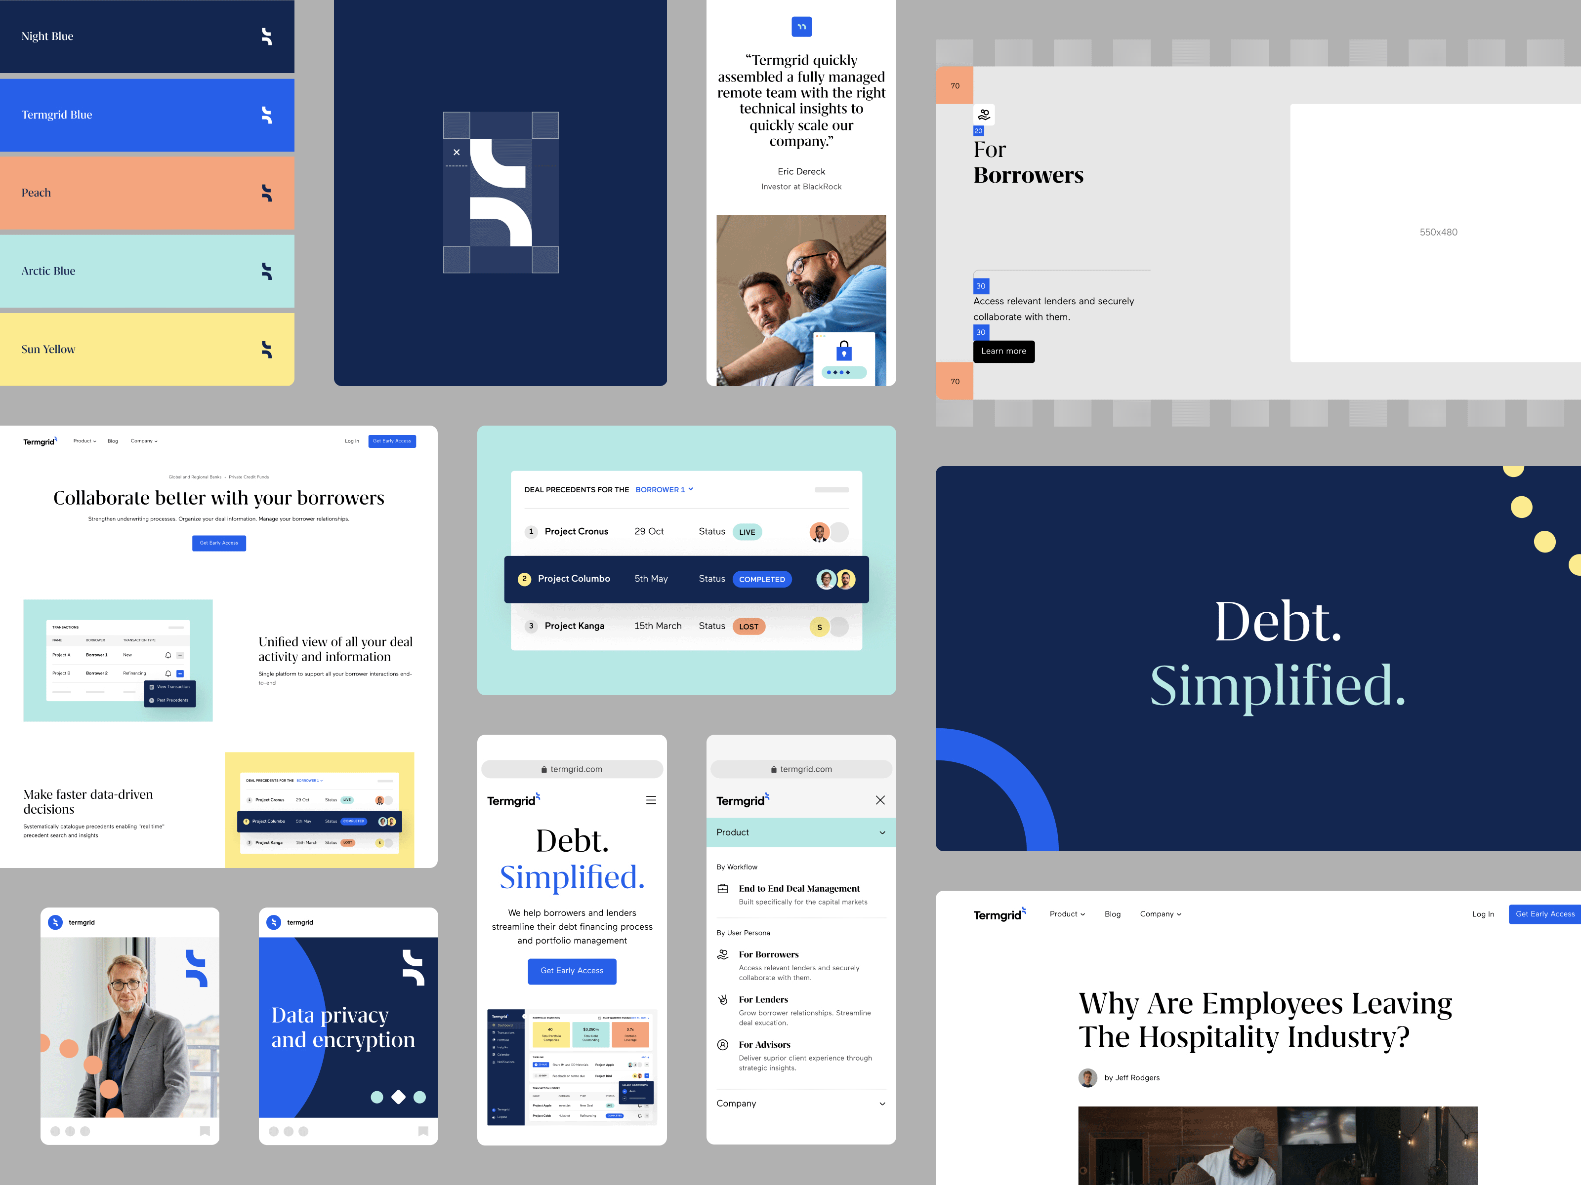Toggle the hamburger menu on mobile view
Screen dimensions: 1581x1185
(x=651, y=800)
